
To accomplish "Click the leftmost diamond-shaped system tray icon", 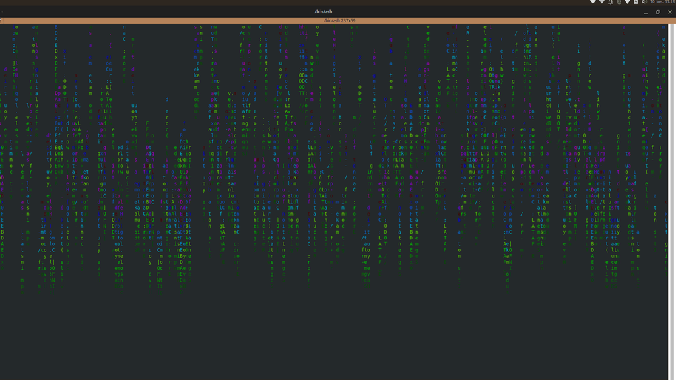I will (x=593, y=3).
